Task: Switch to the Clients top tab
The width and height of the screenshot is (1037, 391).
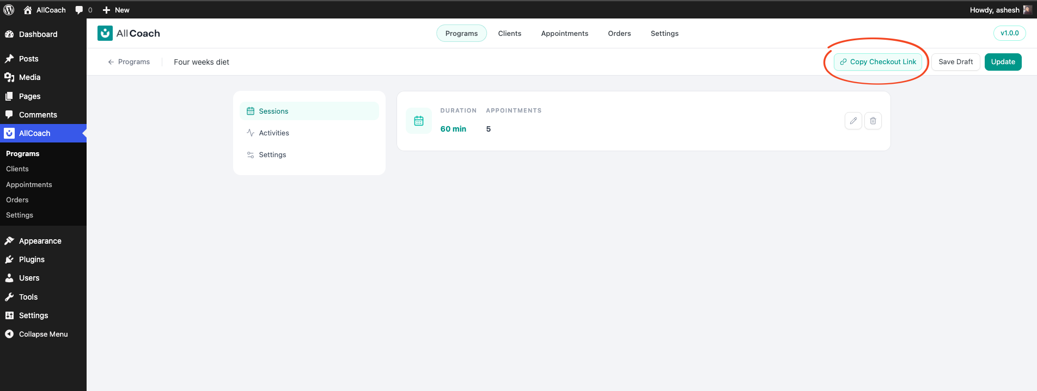Action: 510,33
